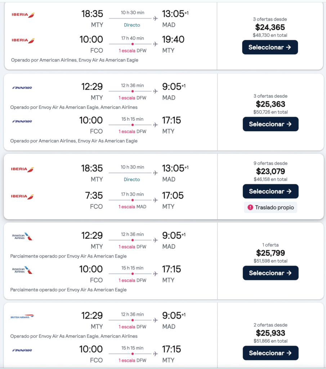This screenshot has width=326, height=369.
Task: Click the '2 ofertas desde' text
Action: tap(270, 325)
